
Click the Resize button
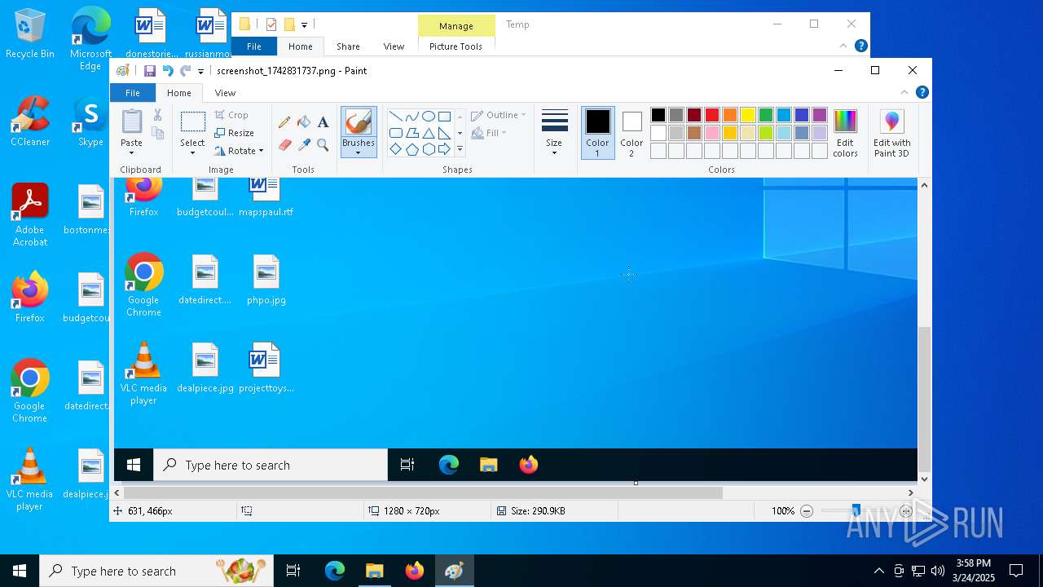(235, 133)
